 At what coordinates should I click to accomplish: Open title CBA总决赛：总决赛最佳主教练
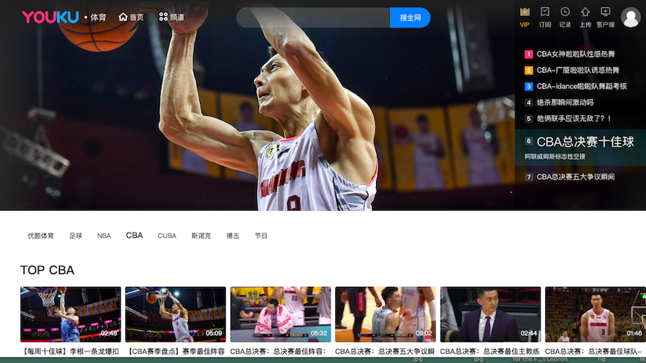491,351
